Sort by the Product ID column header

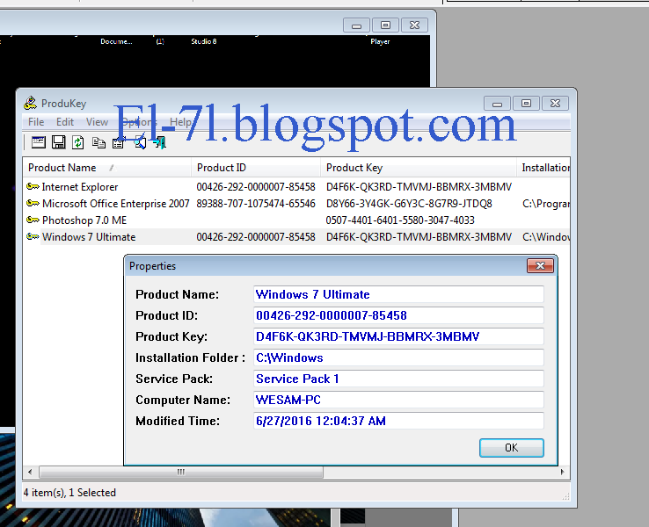point(256,168)
